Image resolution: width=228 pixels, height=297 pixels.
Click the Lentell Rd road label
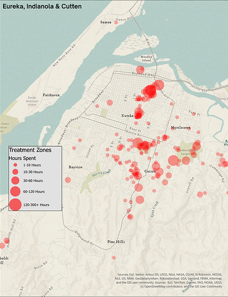point(190,185)
